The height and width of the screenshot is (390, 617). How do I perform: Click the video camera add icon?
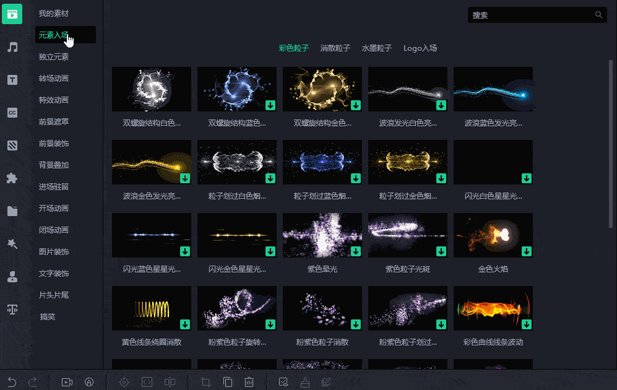tap(67, 382)
